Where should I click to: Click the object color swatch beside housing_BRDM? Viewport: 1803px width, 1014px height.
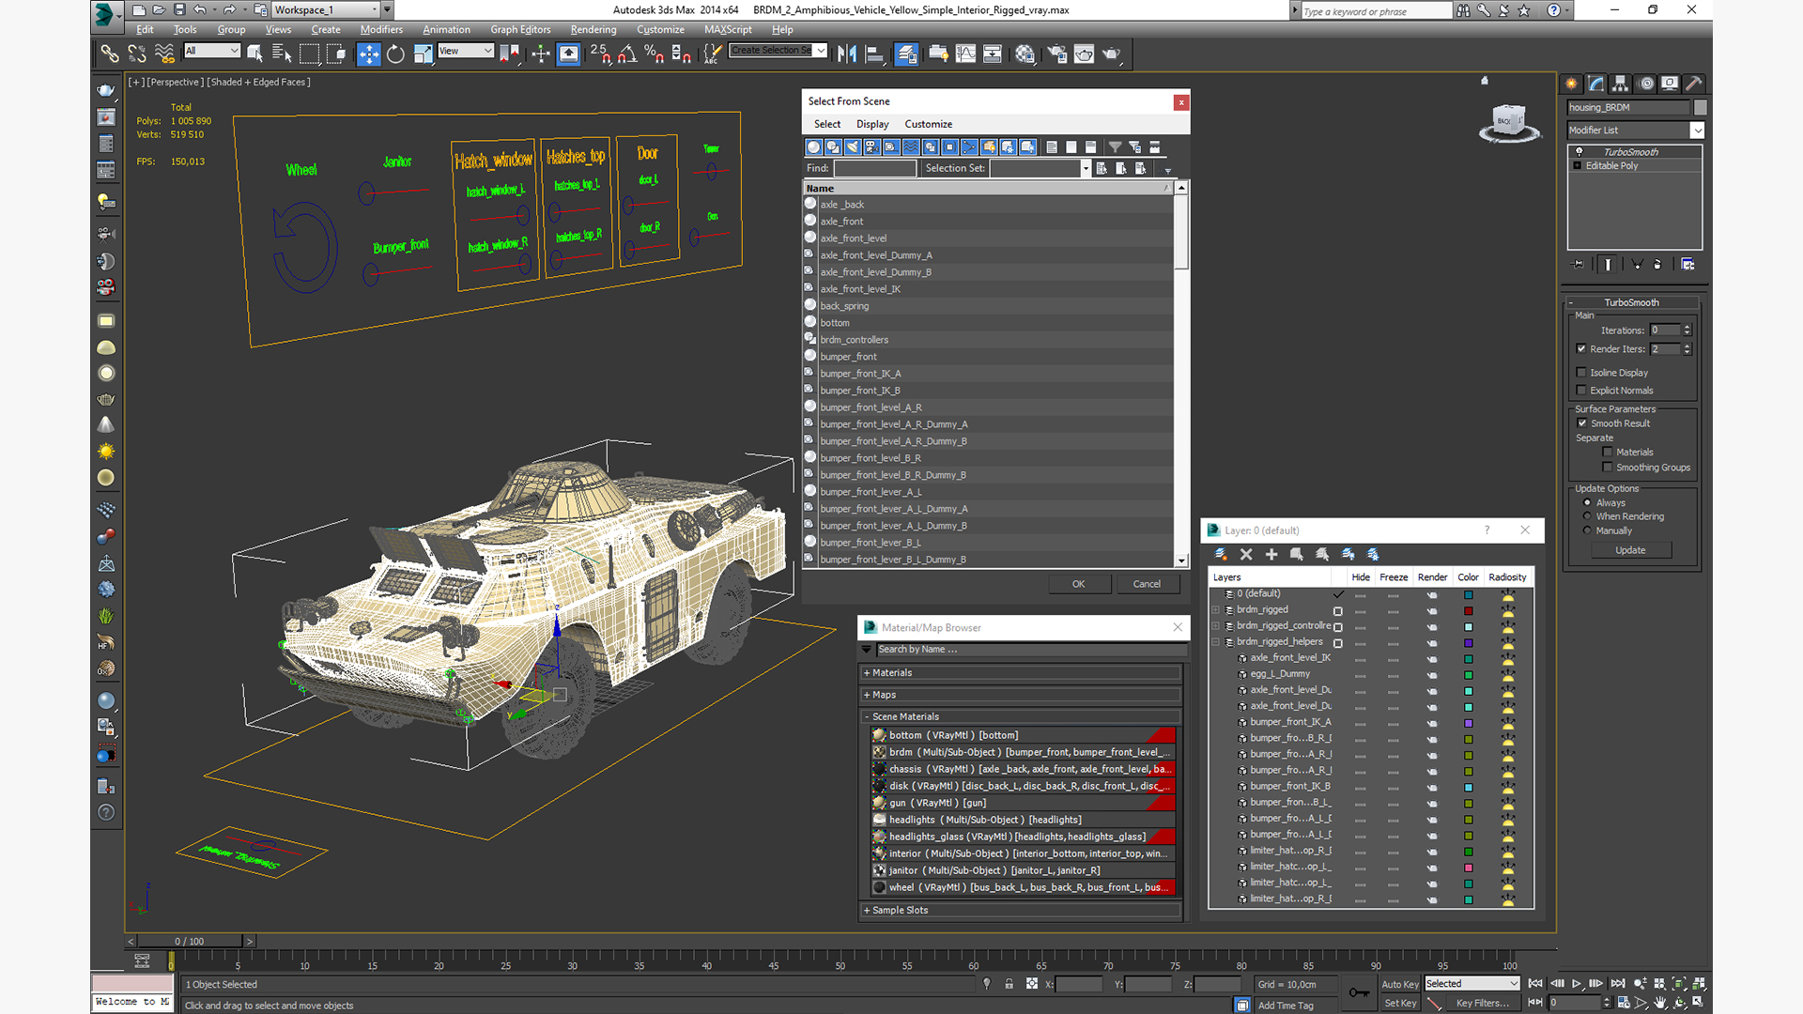(x=1700, y=107)
